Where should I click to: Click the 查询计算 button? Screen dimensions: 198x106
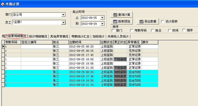[122, 15]
